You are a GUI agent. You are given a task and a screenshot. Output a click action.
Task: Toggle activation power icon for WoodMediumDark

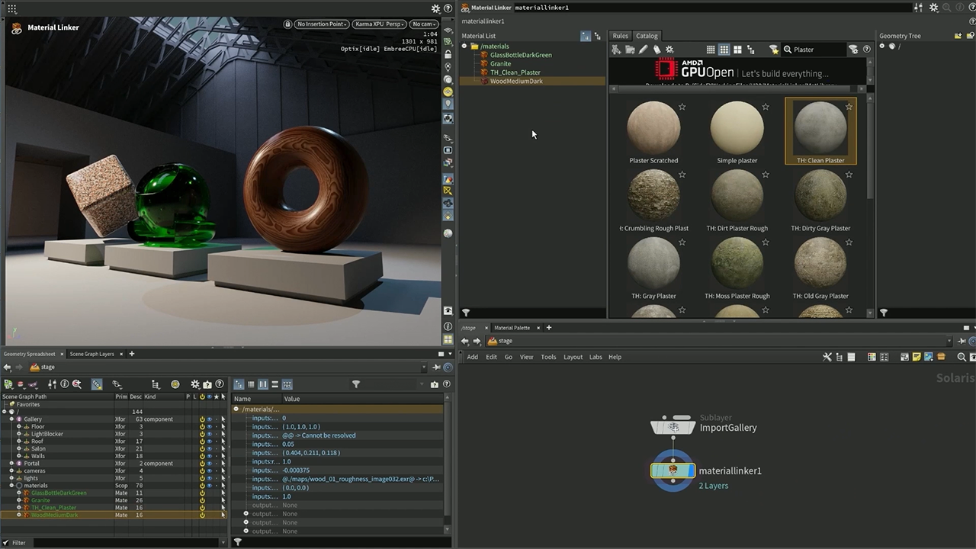(x=202, y=515)
